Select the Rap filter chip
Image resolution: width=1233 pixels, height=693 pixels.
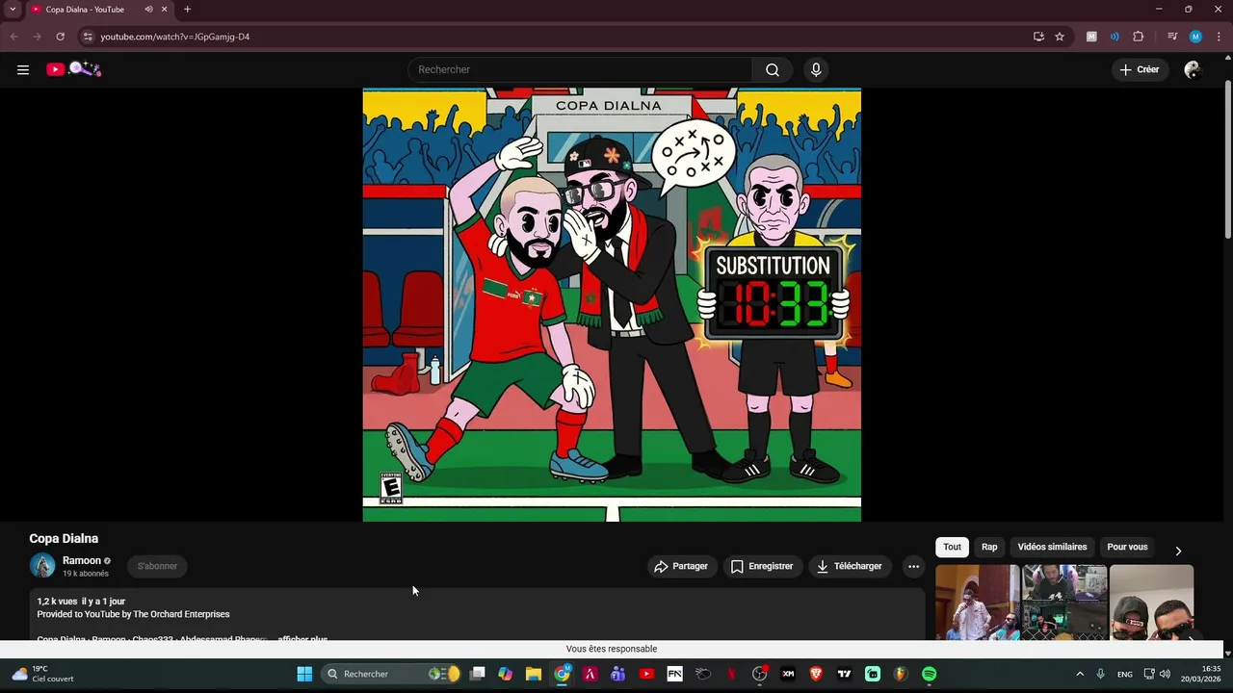[989, 547]
